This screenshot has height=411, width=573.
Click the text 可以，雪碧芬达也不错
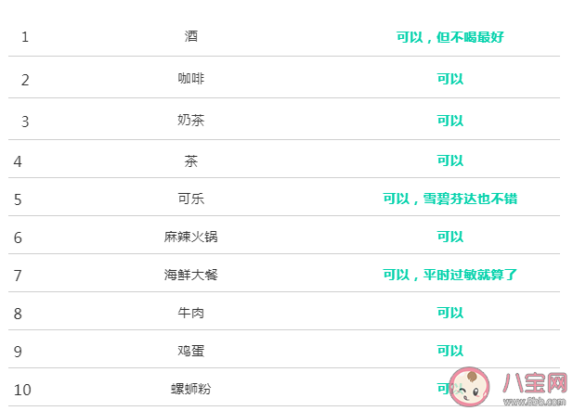(x=449, y=199)
